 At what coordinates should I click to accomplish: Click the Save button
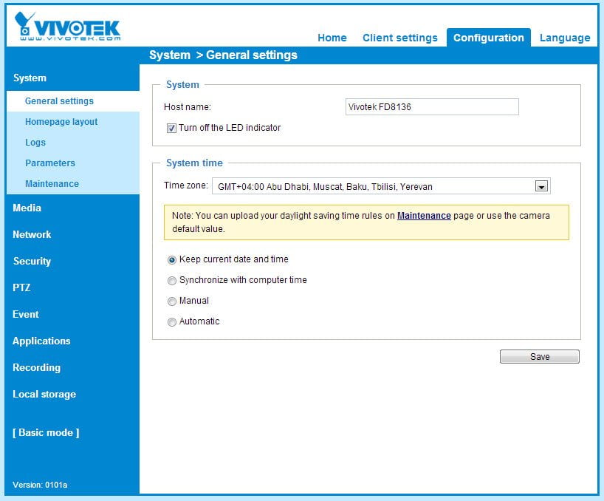539,356
